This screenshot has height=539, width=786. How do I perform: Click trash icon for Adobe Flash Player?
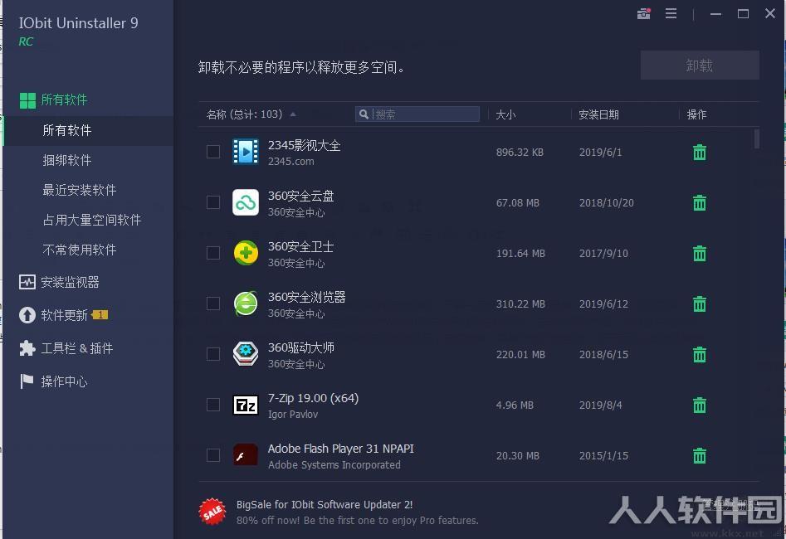click(700, 455)
